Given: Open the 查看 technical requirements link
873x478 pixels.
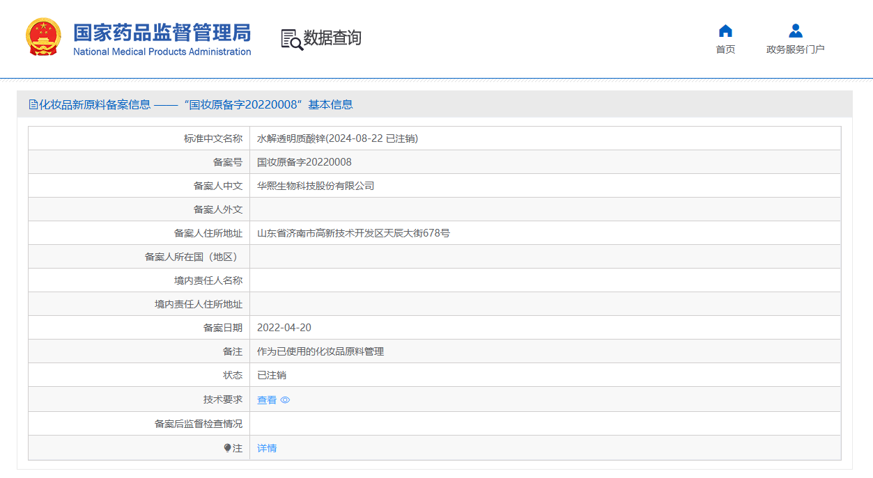Looking at the screenshot, I should (x=267, y=400).
